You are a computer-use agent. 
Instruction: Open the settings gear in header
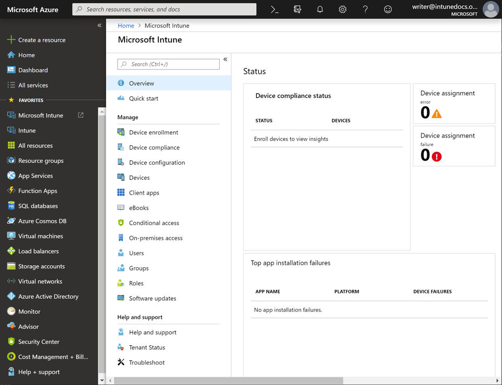(343, 9)
